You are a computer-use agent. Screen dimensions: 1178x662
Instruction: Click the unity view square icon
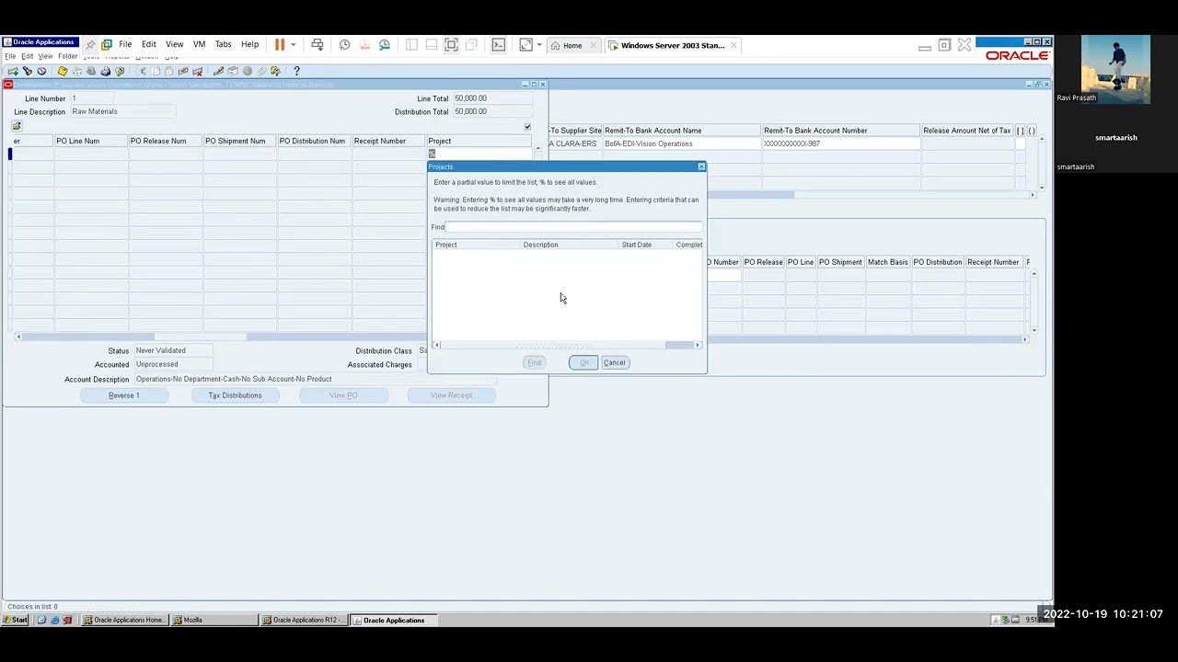(x=471, y=44)
